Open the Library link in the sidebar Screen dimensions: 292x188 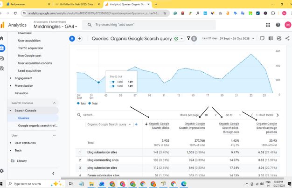pyautogui.click(x=22, y=161)
